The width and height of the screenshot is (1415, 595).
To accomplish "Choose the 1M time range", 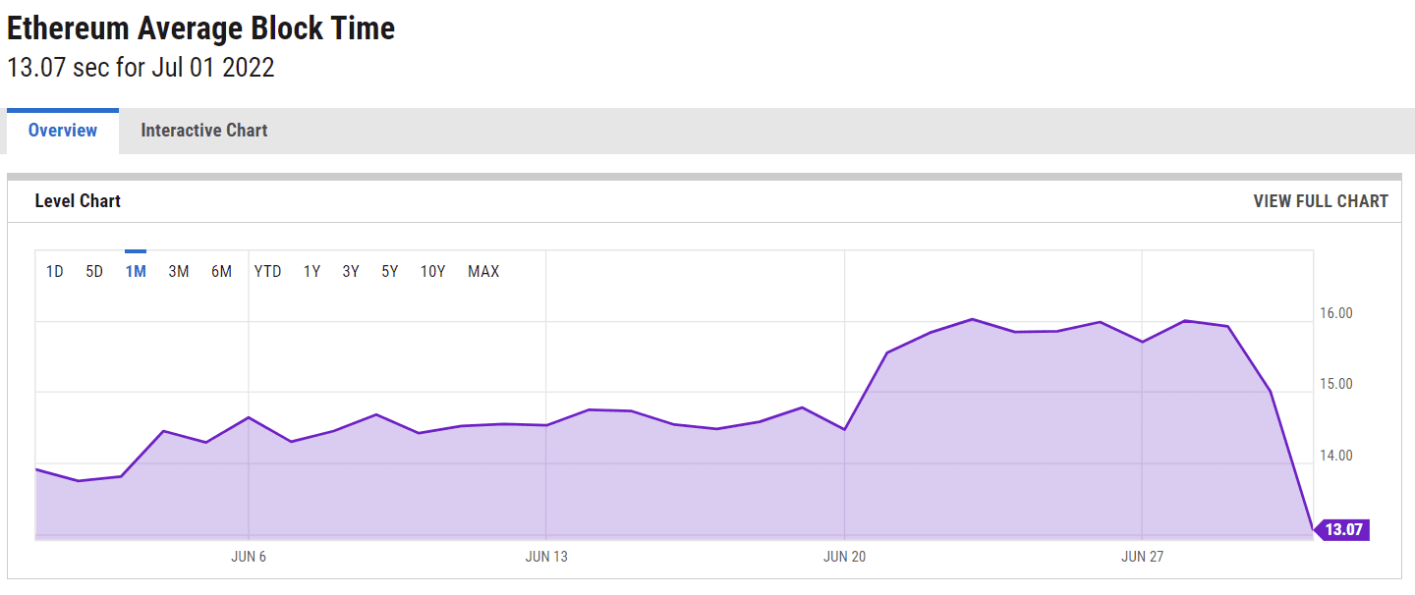I will tap(136, 271).
